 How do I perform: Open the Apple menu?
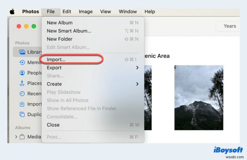(12, 12)
